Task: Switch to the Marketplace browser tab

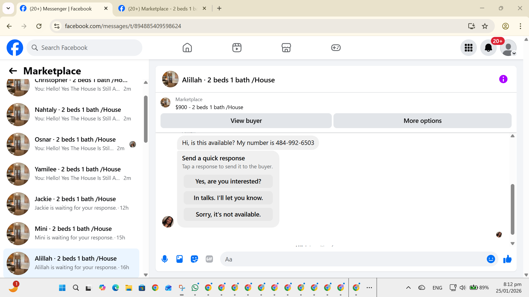Action: click(163, 9)
